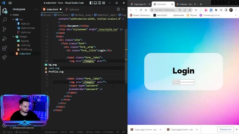The image size is (239, 134).
Task: Click the editor vertical scrollbar
Action: [x=126, y=56]
